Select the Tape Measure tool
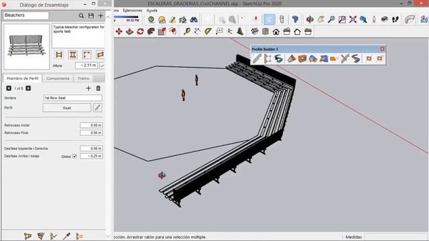 click(187, 31)
